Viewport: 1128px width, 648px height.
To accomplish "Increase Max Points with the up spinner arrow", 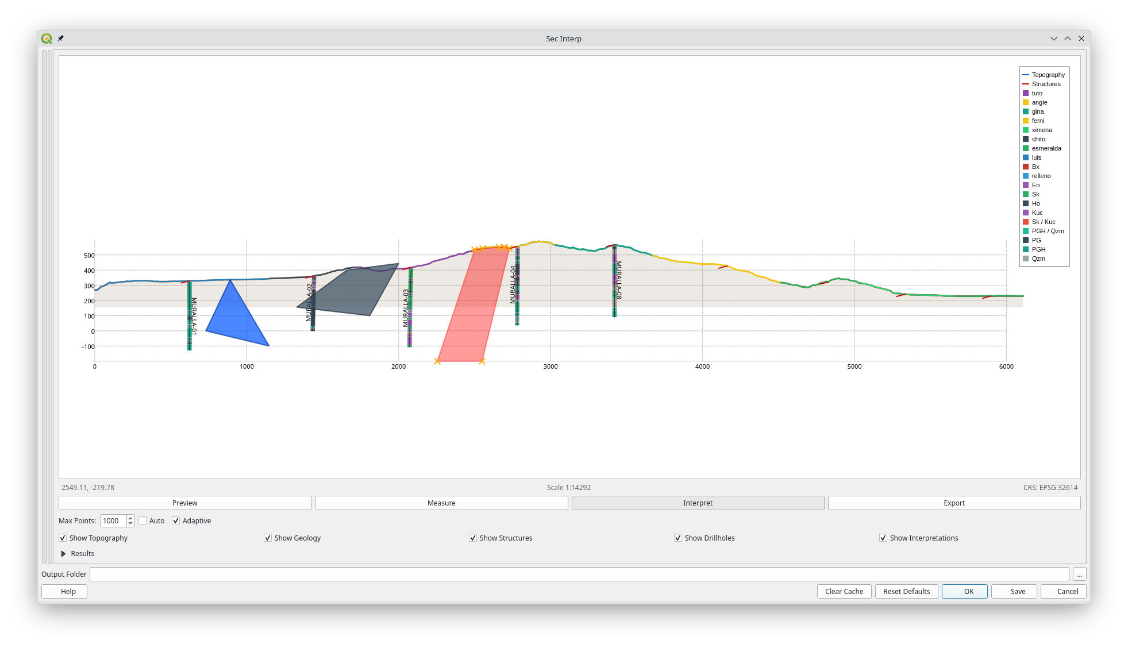I will point(130,518).
